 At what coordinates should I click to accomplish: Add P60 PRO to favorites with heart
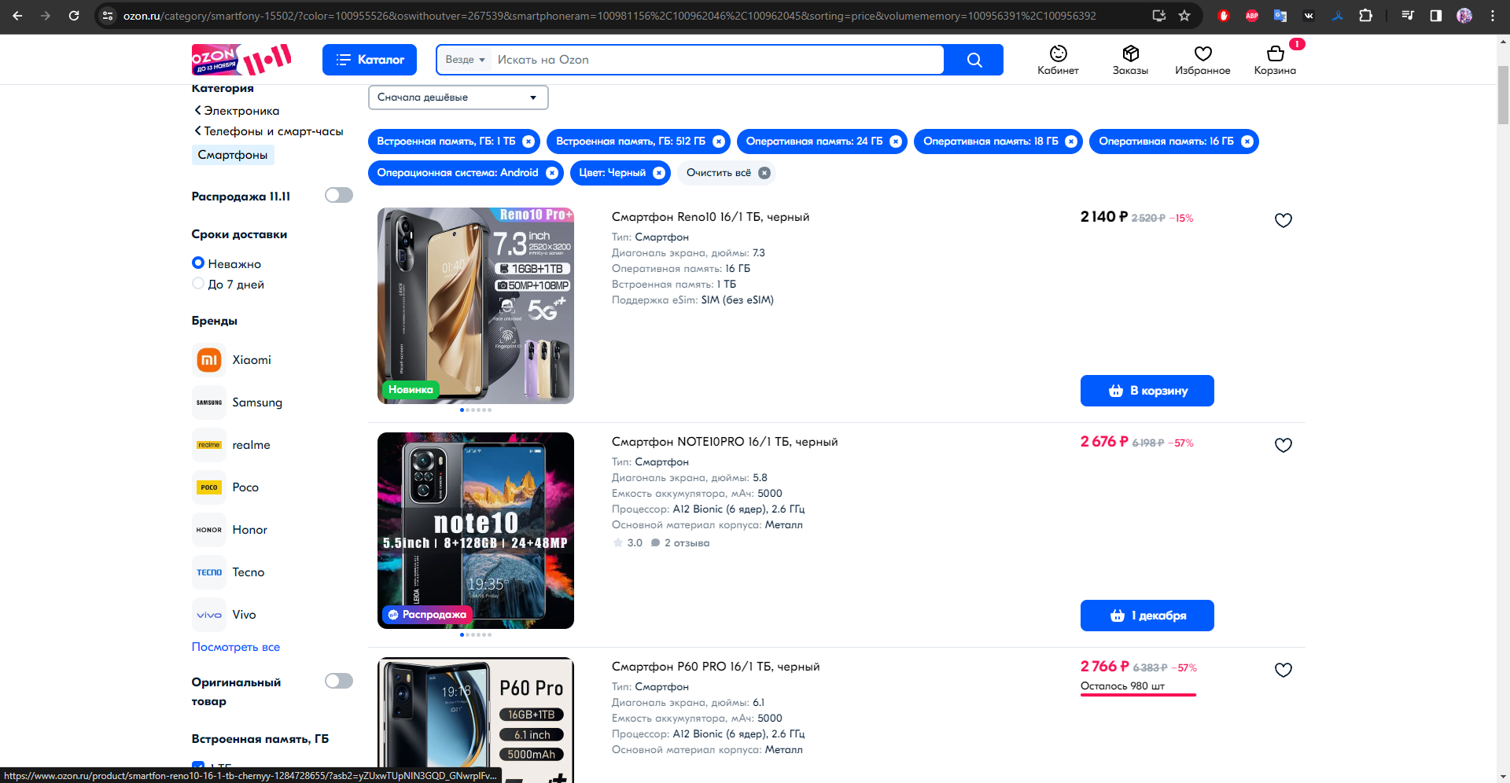pos(1283,670)
